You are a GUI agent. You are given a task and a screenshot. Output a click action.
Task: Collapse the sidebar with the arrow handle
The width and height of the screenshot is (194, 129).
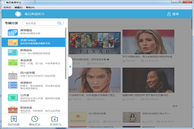[x=70, y=67]
